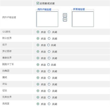Click the blue 例外IP地址组 group title
The width and height of the screenshot is (110, 107).
[x=44, y=9]
